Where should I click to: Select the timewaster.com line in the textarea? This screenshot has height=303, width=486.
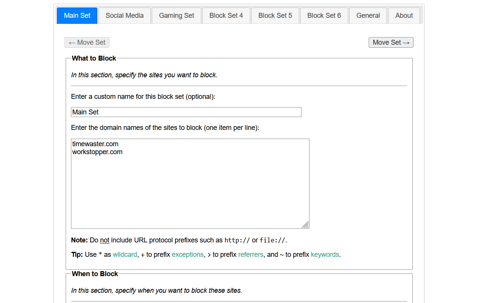point(95,144)
